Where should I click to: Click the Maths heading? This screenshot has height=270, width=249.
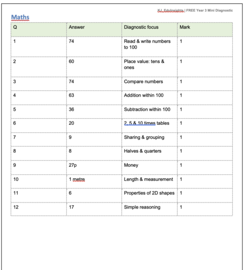(20, 17)
